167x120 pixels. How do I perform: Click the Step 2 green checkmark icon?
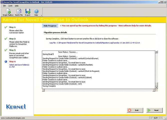tap(6, 38)
